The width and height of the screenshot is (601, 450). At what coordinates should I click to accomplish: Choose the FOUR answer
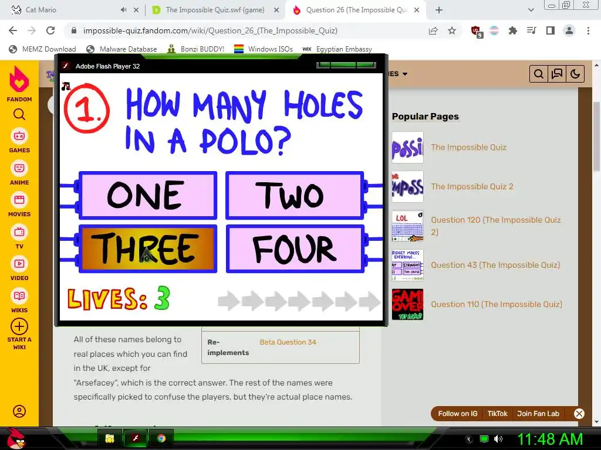pyautogui.click(x=295, y=248)
